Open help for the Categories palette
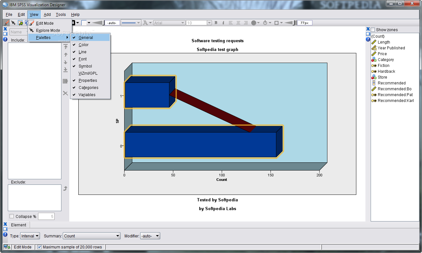Screen dimensions: 422x253 pos(5,39)
